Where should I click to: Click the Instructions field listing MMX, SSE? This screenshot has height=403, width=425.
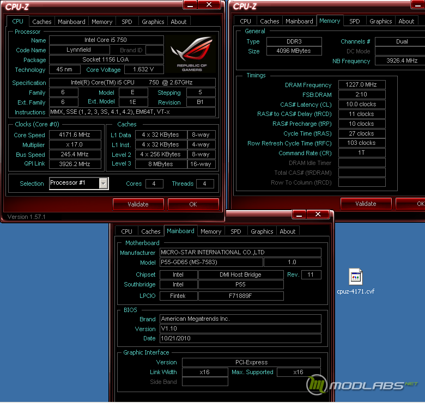click(x=132, y=112)
